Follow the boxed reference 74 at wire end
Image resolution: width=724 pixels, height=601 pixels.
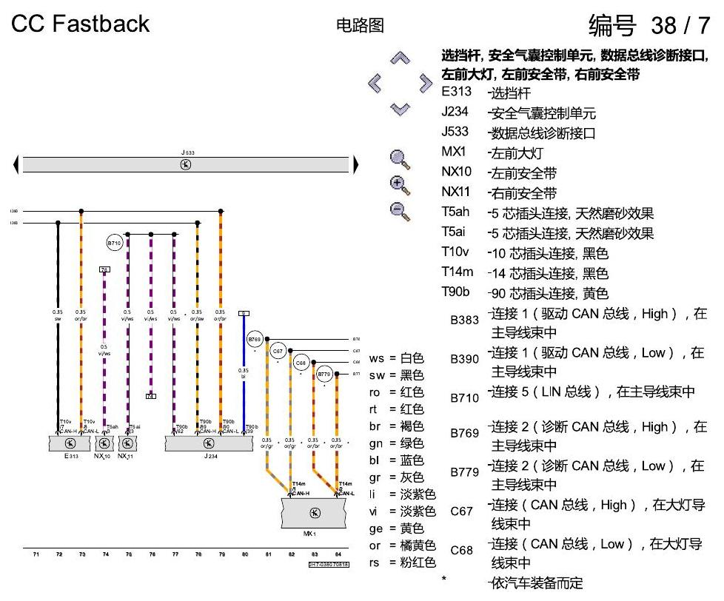[x=151, y=397]
